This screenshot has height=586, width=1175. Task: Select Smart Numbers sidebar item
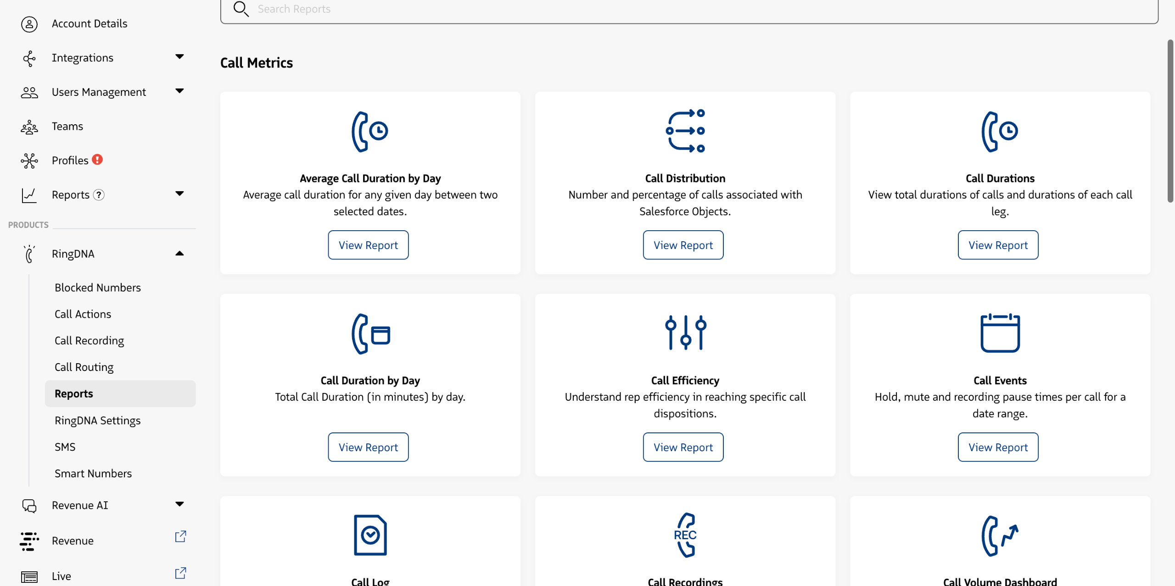pyautogui.click(x=93, y=473)
